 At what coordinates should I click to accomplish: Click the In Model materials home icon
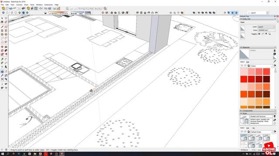pyautogui.click(x=249, y=66)
